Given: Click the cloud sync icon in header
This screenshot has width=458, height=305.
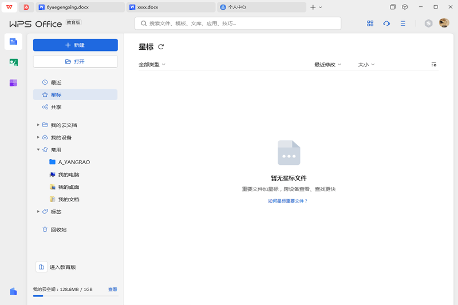Looking at the screenshot, I should (x=386, y=23).
